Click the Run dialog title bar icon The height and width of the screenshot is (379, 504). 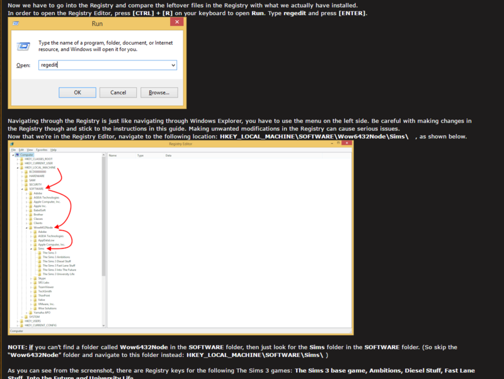[16, 23]
